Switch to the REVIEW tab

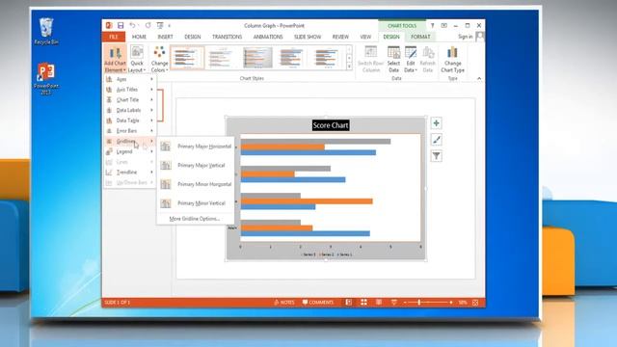340,37
